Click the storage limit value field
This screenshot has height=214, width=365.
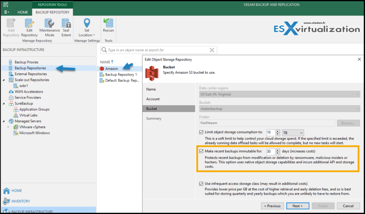(271, 132)
